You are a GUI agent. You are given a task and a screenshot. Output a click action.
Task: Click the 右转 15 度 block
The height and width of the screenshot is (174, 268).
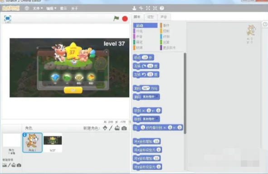(146, 66)
